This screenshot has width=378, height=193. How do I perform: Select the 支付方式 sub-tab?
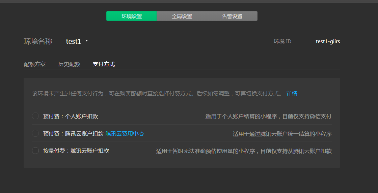click(x=104, y=64)
